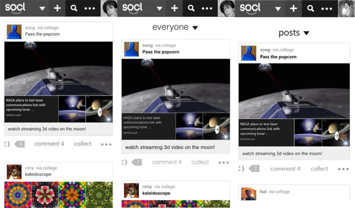Image resolution: width=355 pixels, height=208 pixels.
Task: Open the user profile photo menu on right screen
Action: [x=346, y=8]
